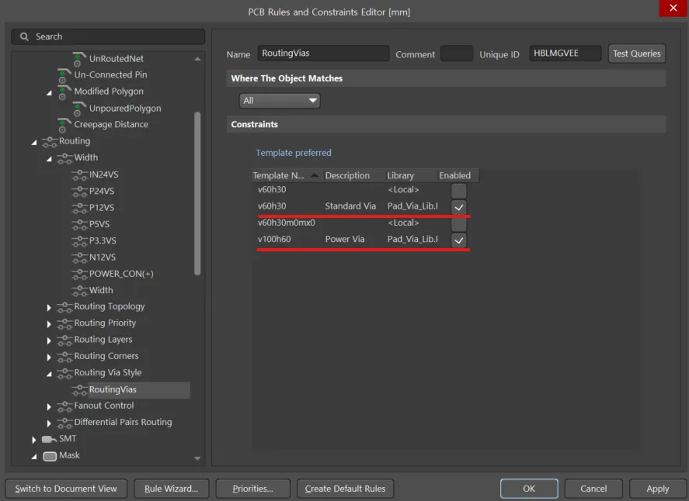Open the Where The Object Matches dropdown
689x501 pixels.
pos(280,101)
